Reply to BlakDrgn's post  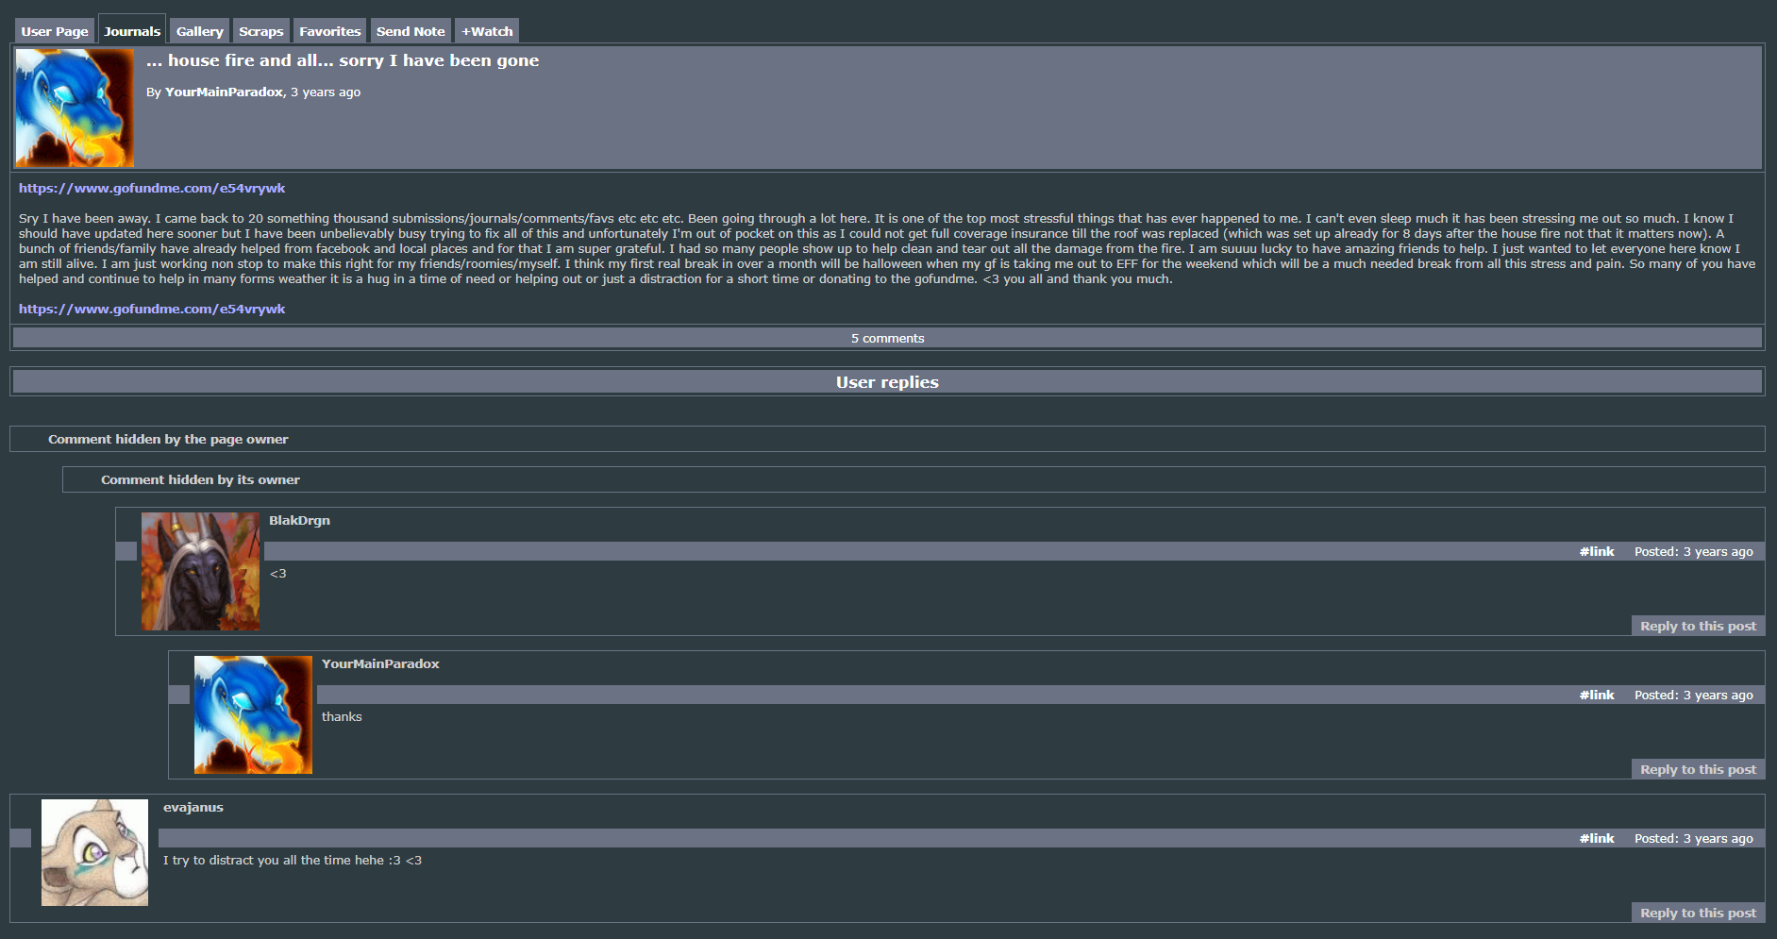(1698, 626)
